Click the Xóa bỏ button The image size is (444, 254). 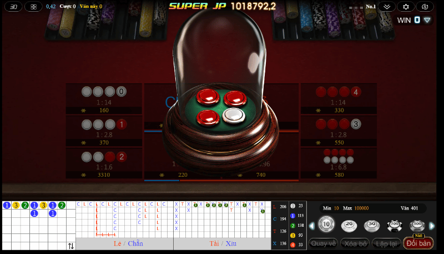[355, 243]
